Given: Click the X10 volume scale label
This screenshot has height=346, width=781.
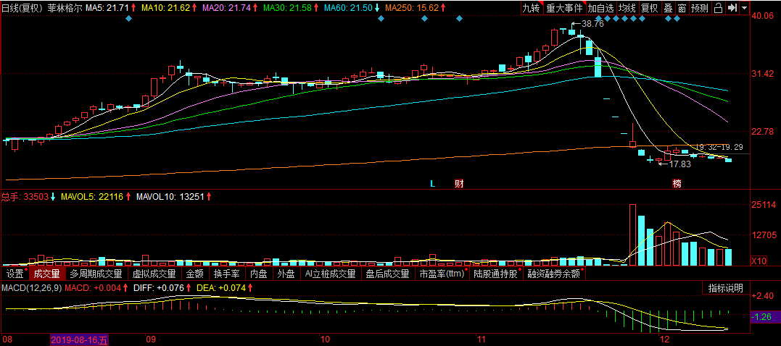Looking at the screenshot, I should pyautogui.click(x=759, y=261).
